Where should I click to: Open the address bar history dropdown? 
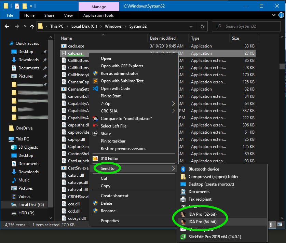point(191,27)
